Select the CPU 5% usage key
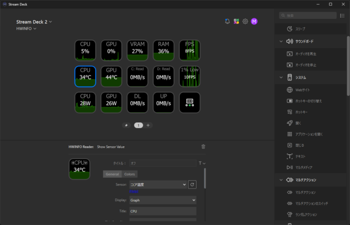The width and height of the screenshot is (350, 225). [85, 50]
